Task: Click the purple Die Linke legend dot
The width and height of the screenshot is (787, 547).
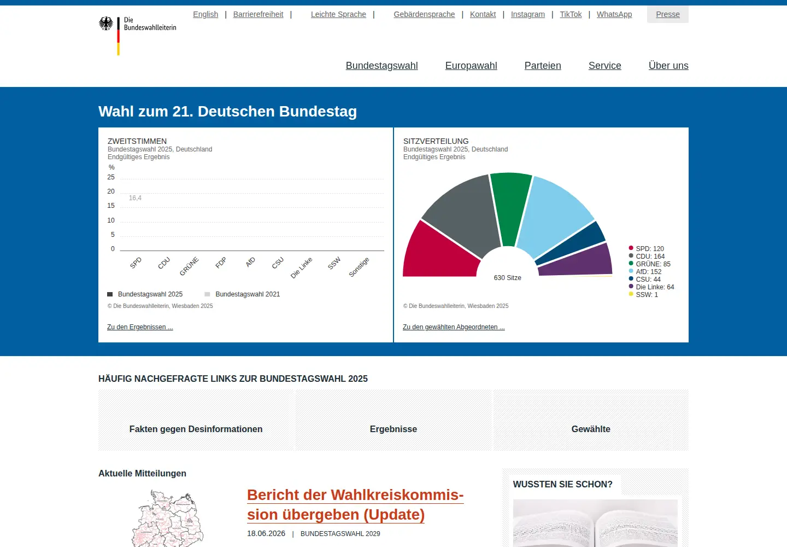Action: tap(631, 287)
